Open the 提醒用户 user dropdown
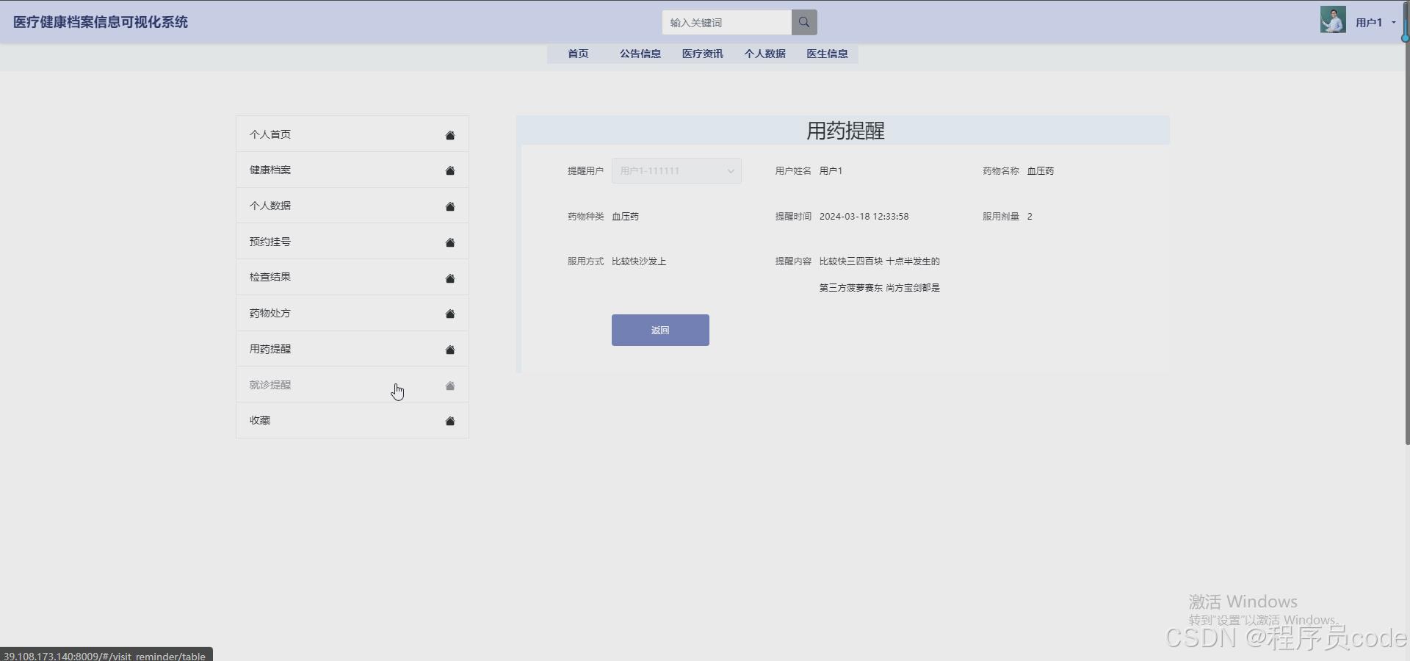This screenshot has height=661, width=1410. (676, 170)
